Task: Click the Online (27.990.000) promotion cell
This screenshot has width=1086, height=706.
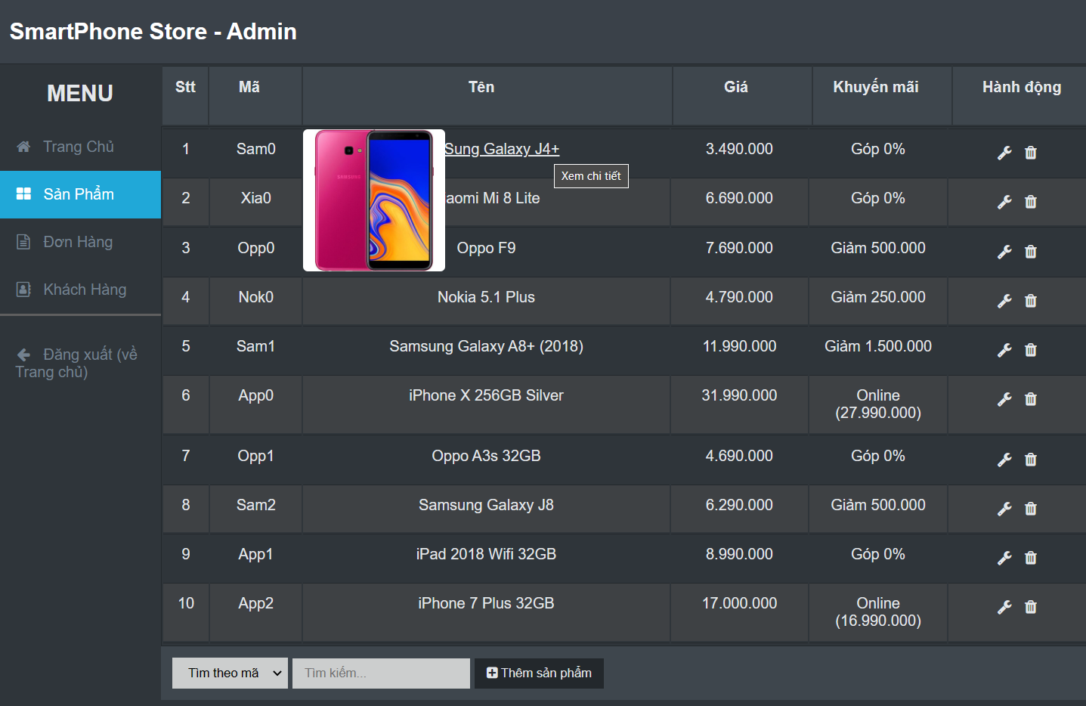Action: pyautogui.click(x=878, y=404)
